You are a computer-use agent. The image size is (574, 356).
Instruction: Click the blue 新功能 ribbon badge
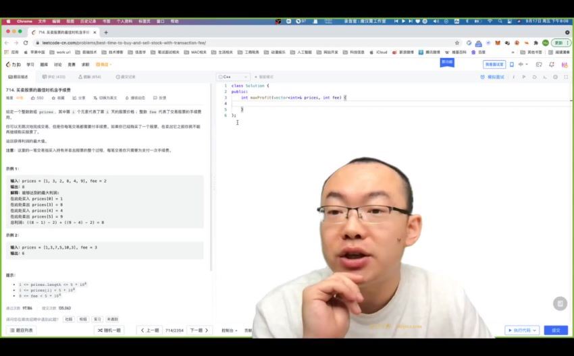(x=447, y=63)
